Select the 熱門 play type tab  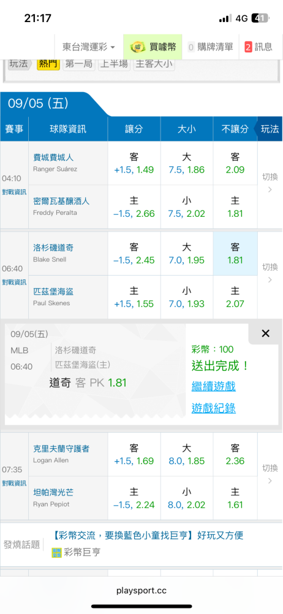coord(48,64)
